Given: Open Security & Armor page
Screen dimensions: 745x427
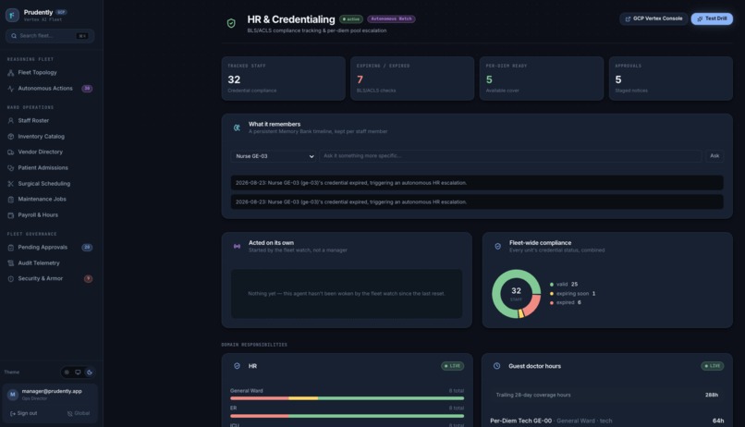Looking at the screenshot, I should click(50, 279).
